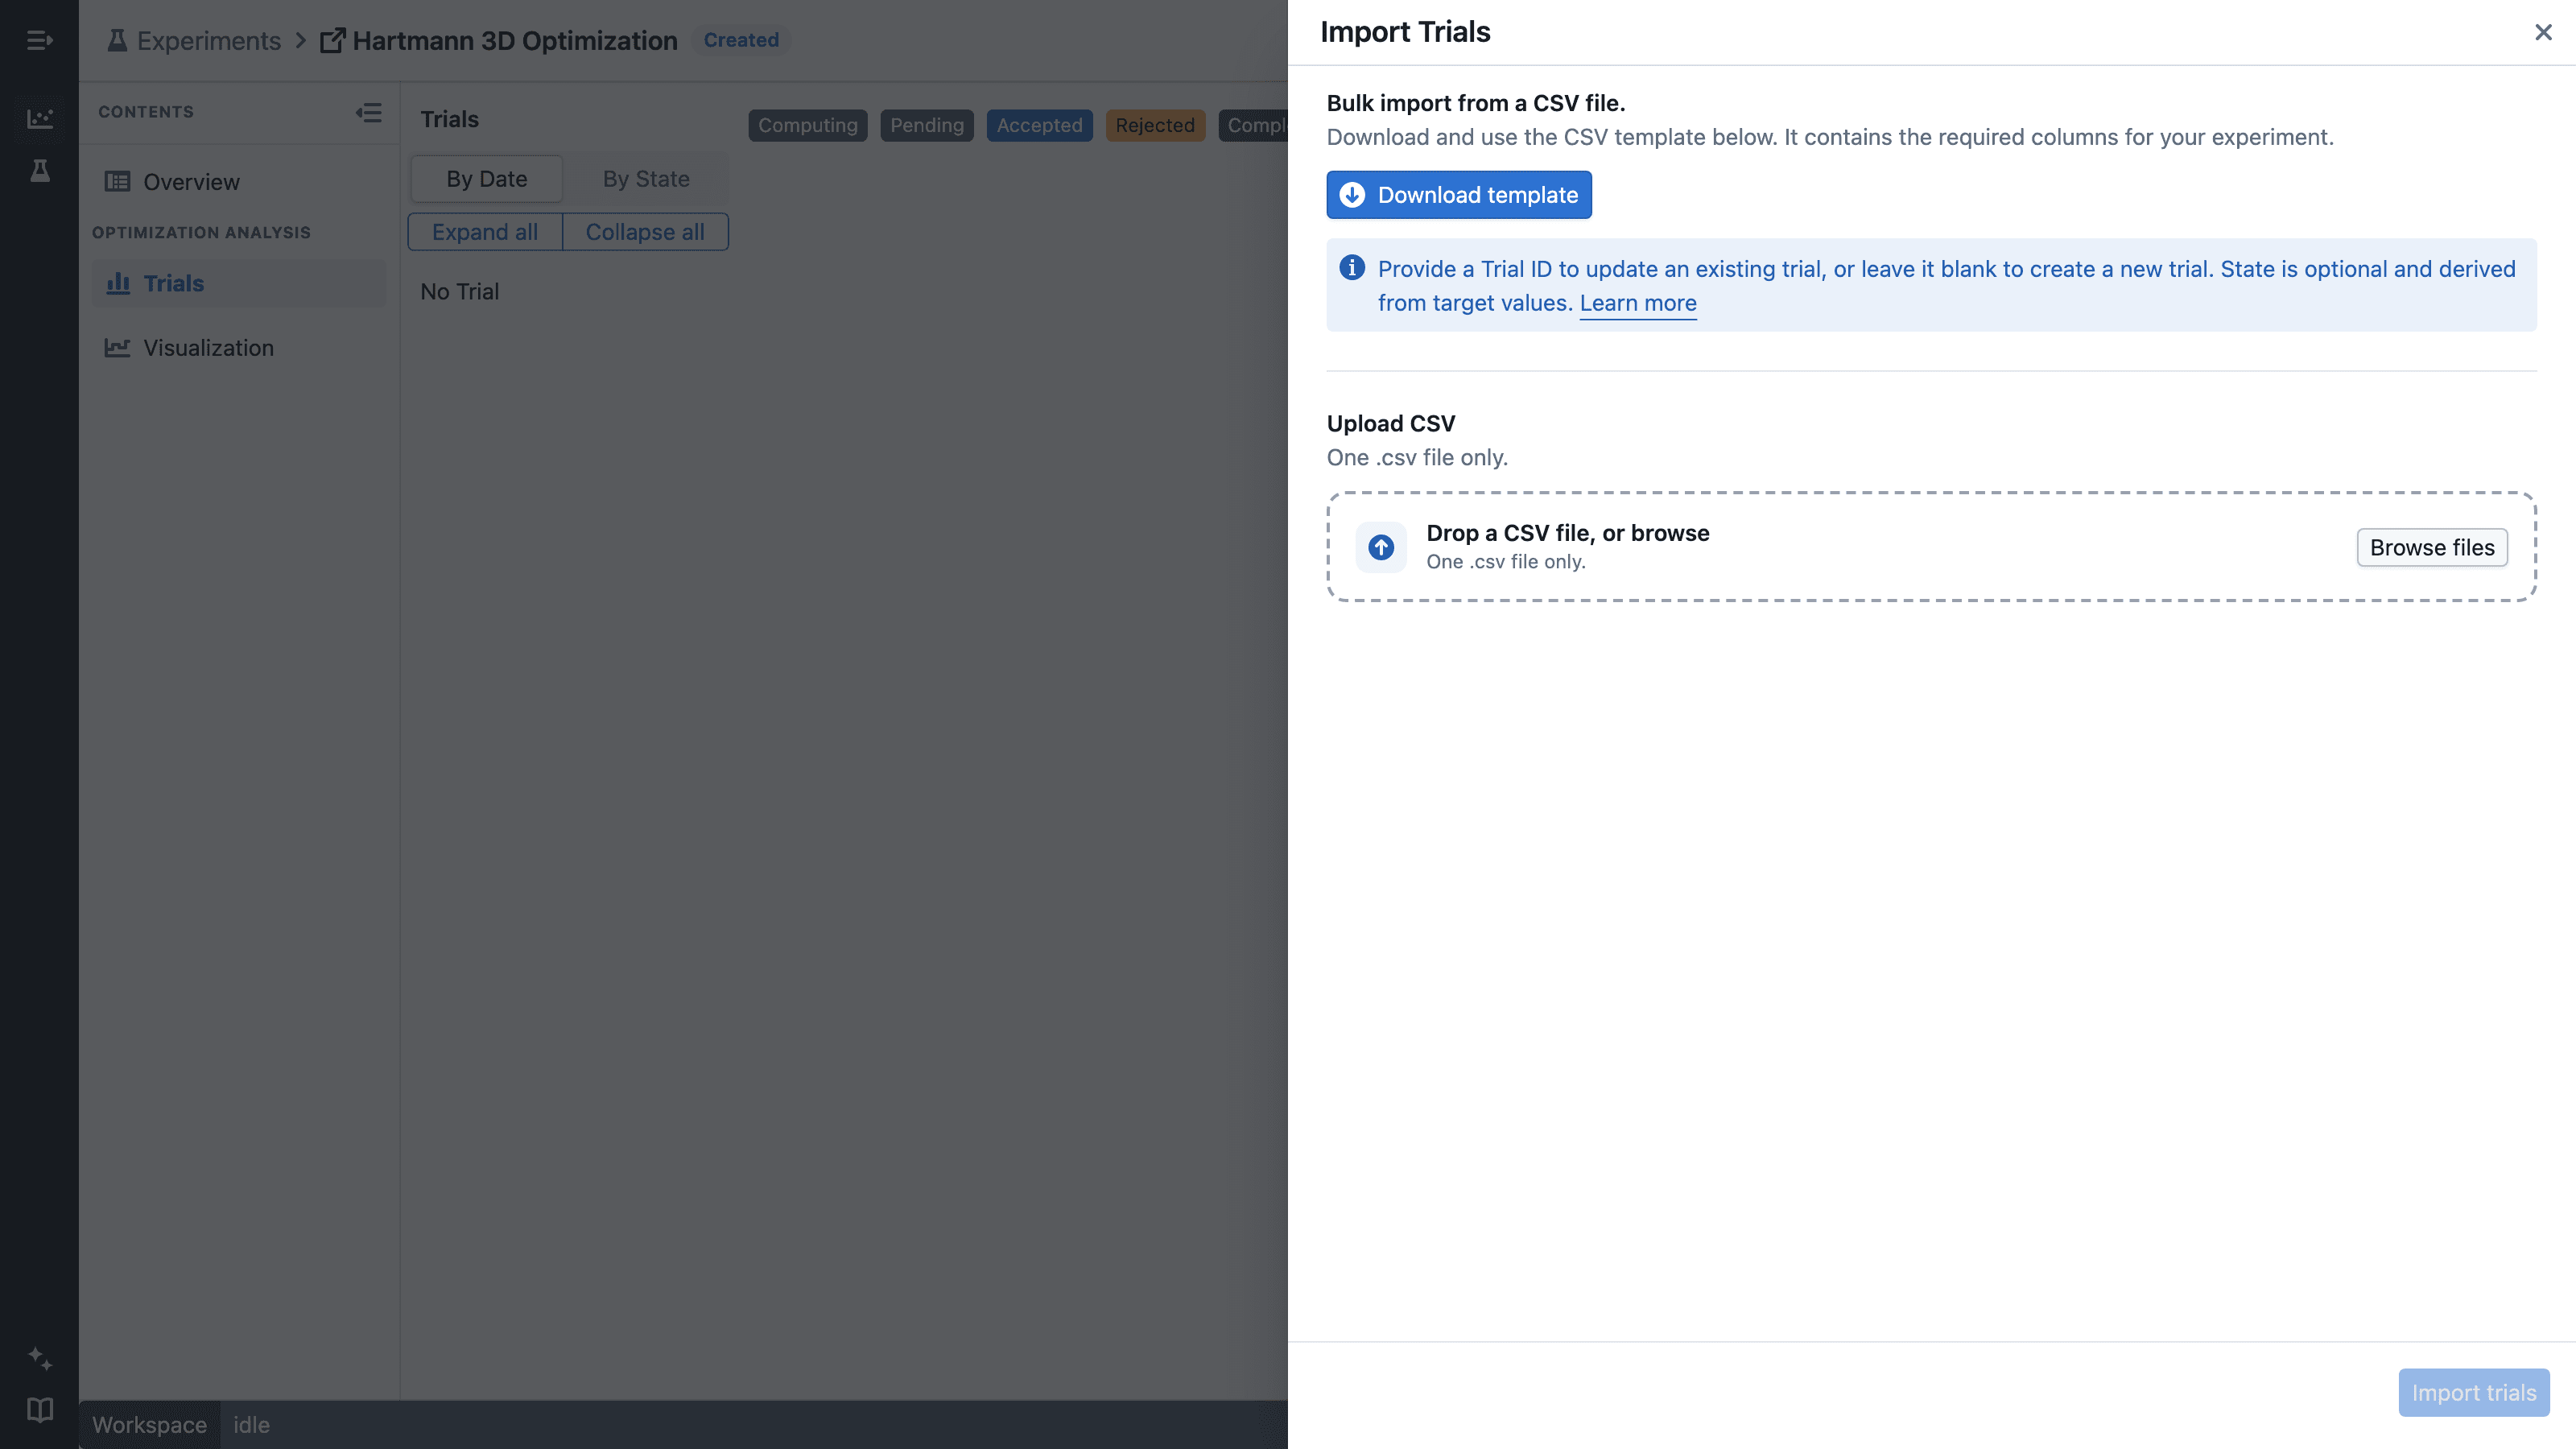Screen dimensions: 2576x1449
Task: Click the Hartmann 3D Optimization title
Action: coord(515,40)
